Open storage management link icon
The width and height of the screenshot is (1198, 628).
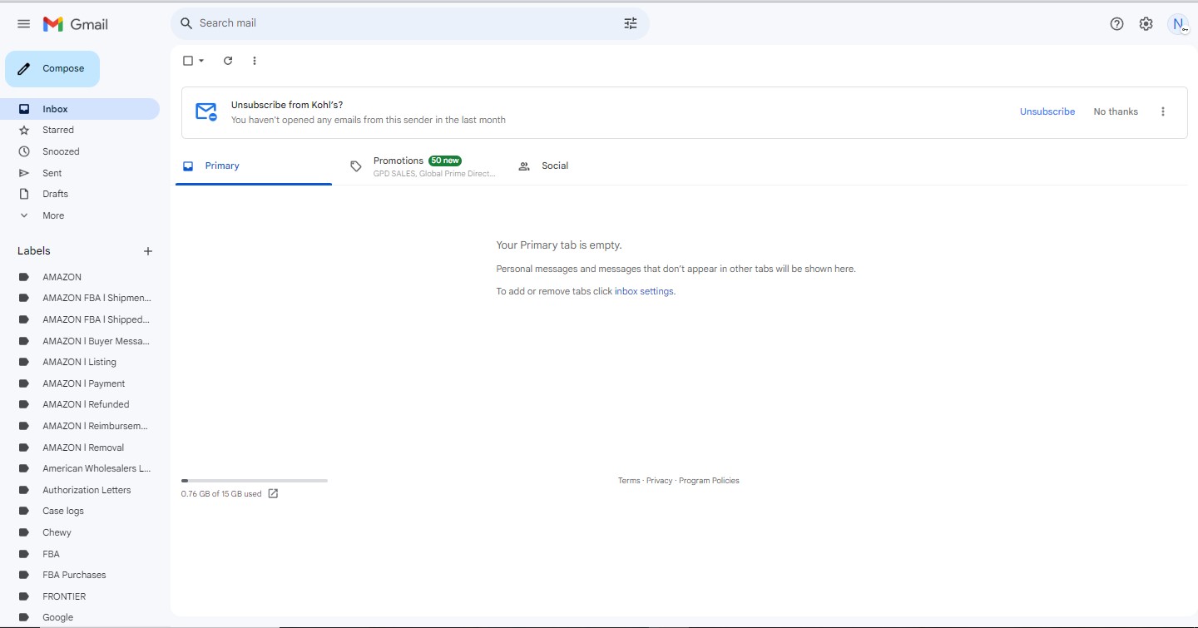(x=273, y=493)
